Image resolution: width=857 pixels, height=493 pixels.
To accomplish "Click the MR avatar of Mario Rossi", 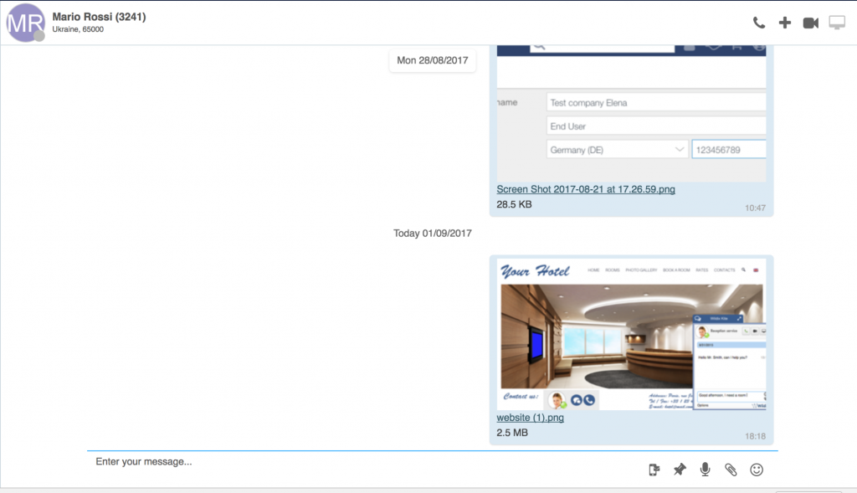I will (25, 22).
